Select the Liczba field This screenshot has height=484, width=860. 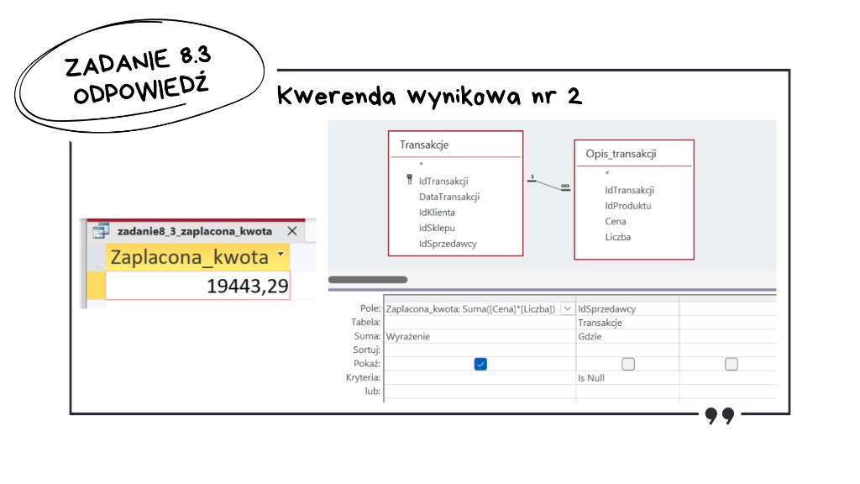click(x=617, y=237)
